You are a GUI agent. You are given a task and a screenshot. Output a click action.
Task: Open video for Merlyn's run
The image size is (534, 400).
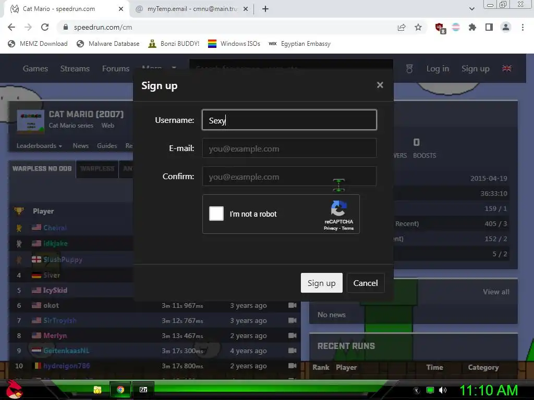[292, 336]
